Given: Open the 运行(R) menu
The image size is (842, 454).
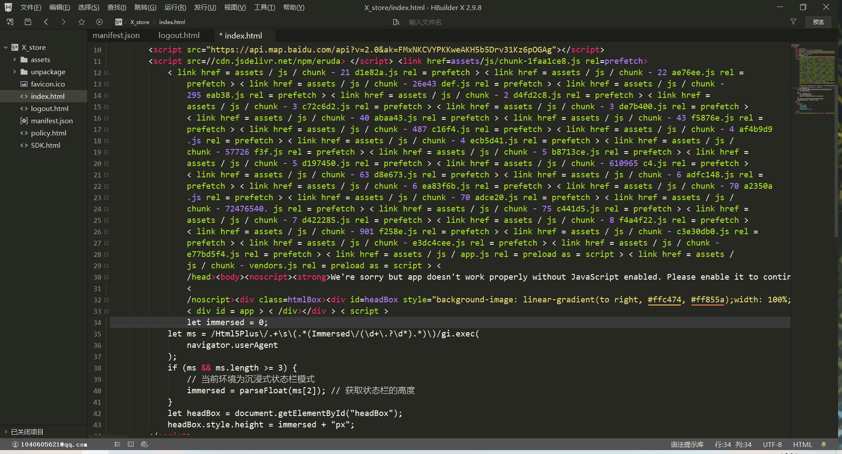Looking at the screenshot, I should (x=175, y=7).
